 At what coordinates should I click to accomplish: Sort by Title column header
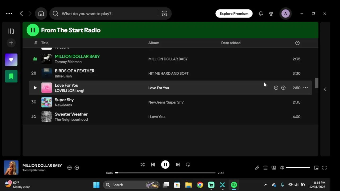click(45, 43)
